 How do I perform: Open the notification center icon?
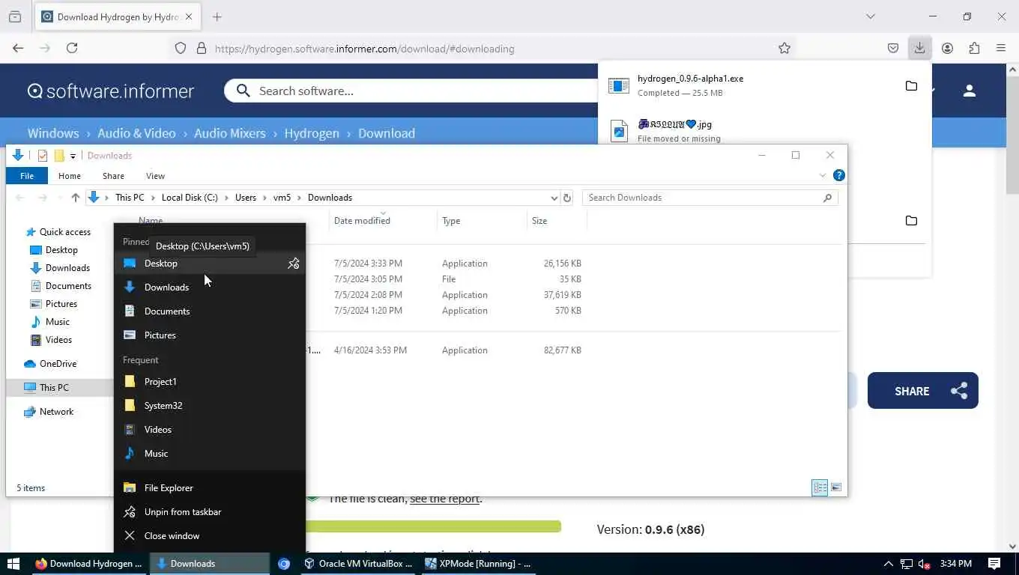(994, 564)
